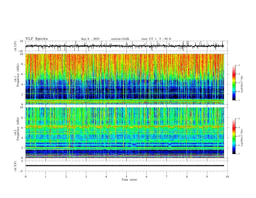Click time axis tick label "0"

[26, 177]
